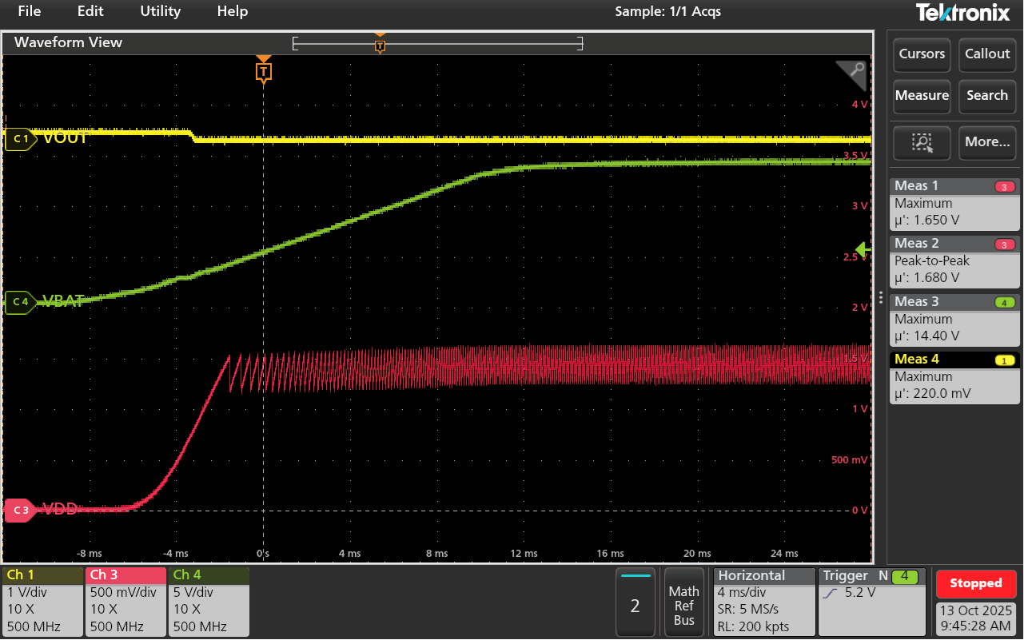Image resolution: width=1024 pixels, height=640 pixels.
Task: Click the 24 ms time axis label
Action: click(784, 553)
